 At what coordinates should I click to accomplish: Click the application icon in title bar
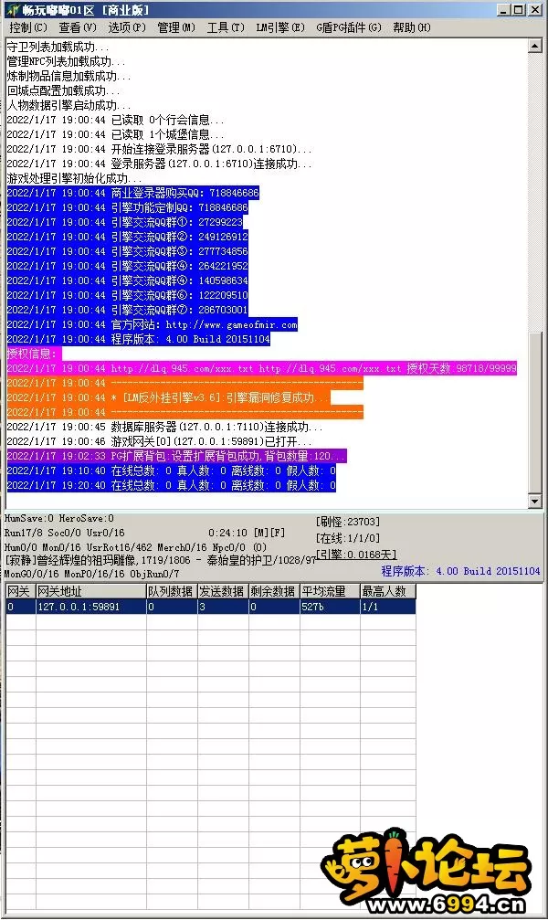[x=13, y=10]
